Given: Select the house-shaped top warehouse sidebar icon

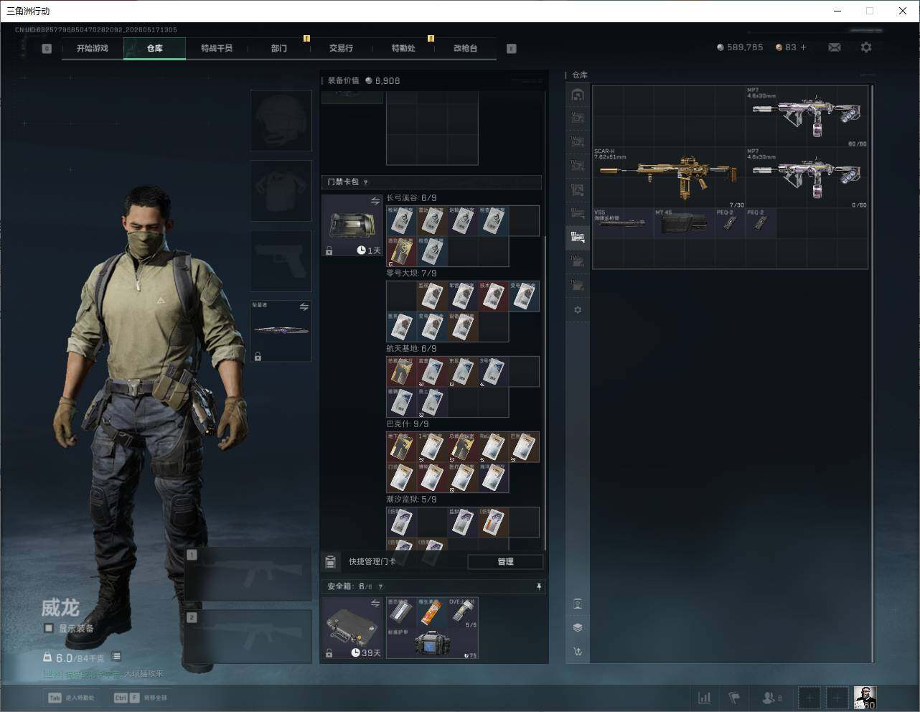Looking at the screenshot, I should 578,95.
